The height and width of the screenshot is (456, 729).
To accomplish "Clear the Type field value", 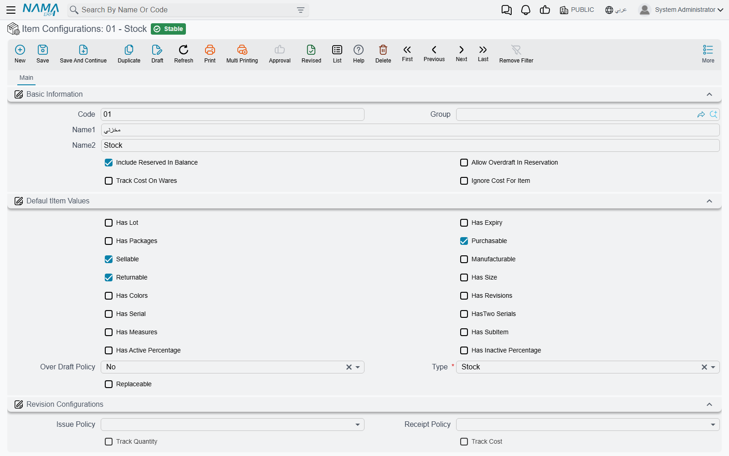I will [704, 367].
